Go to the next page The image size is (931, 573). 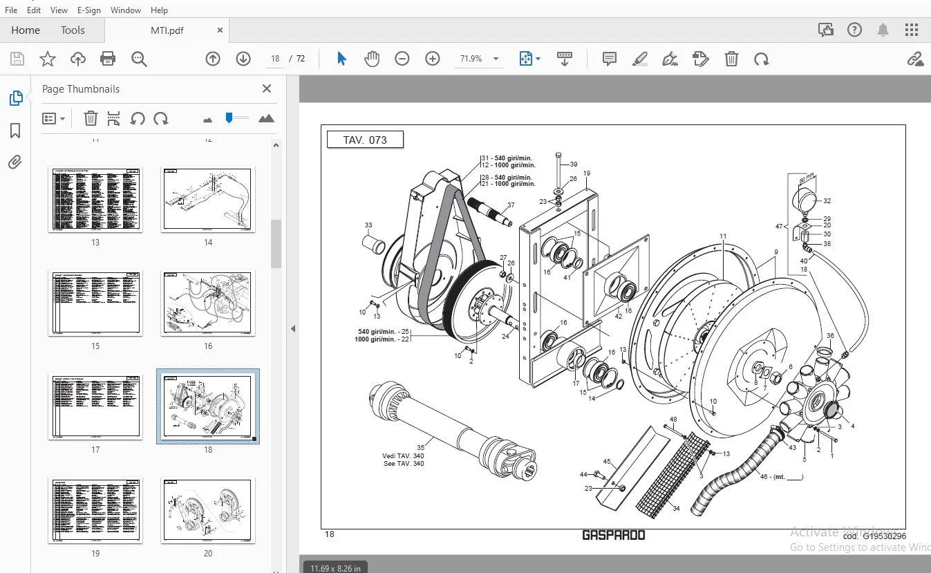[243, 59]
